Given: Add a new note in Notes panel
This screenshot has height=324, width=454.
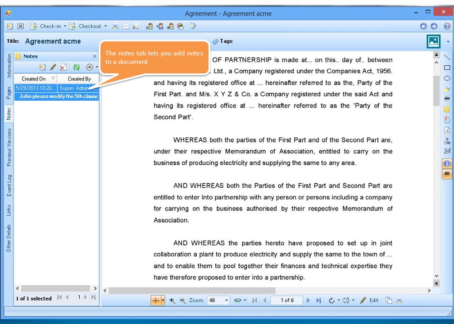Looking at the screenshot, I should click(x=42, y=67).
